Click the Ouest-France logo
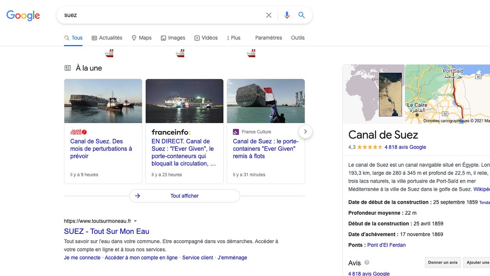The height and width of the screenshot is (276, 490). [78, 132]
